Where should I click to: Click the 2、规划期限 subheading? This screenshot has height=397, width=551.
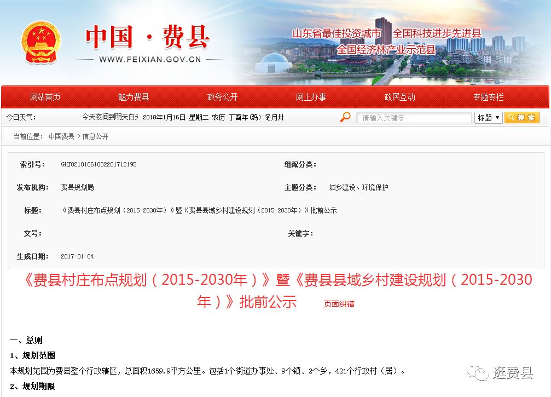click(32, 387)
